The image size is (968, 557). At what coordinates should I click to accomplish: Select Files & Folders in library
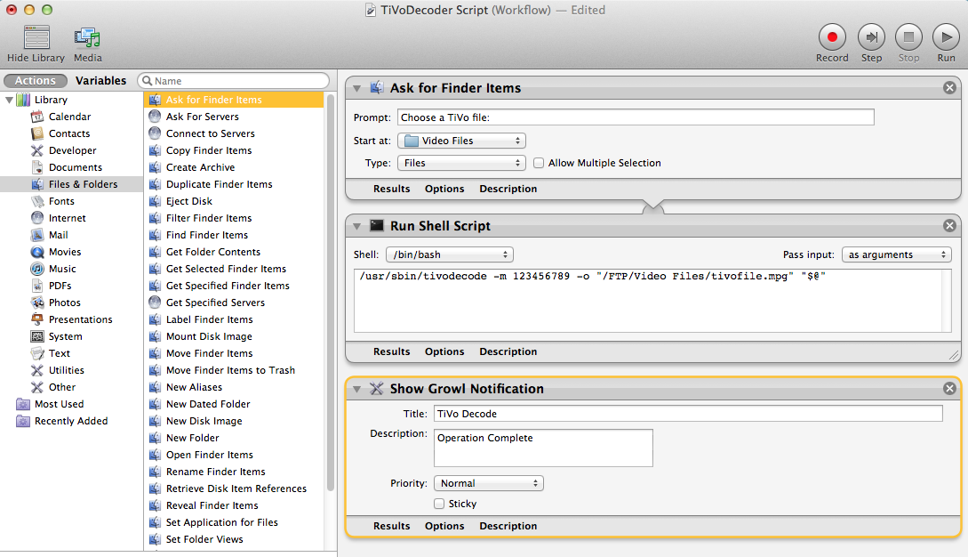point(72,184)
